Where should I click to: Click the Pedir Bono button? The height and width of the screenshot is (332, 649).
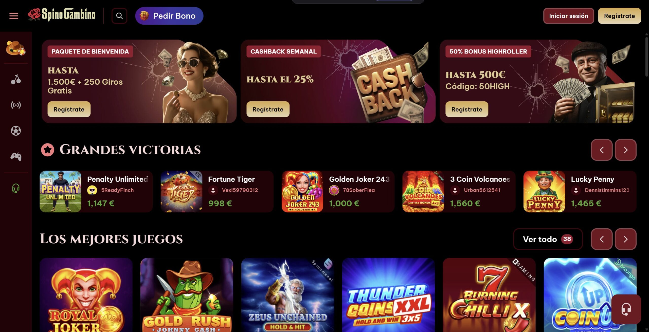pyautogui.click(x=169, y=16)
